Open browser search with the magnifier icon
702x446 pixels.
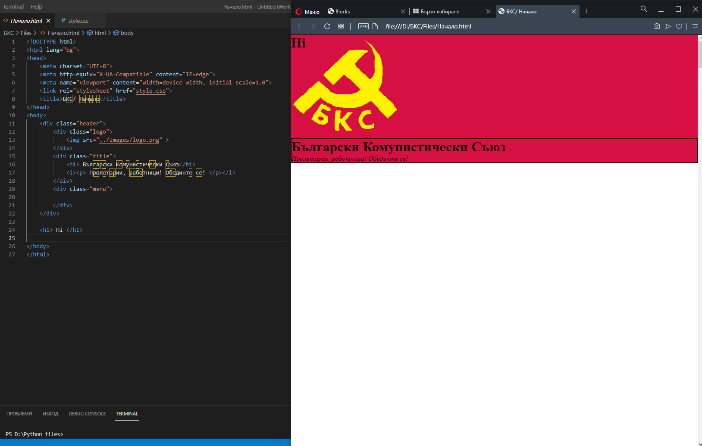[x=643, y=9]
